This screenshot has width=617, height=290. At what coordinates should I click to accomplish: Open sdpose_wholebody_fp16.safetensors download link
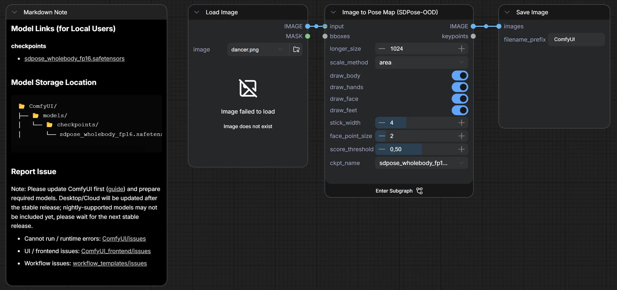click(74, 58)
